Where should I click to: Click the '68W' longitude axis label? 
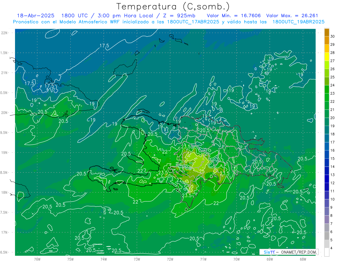pyautogui.click(x=303, y=259)
